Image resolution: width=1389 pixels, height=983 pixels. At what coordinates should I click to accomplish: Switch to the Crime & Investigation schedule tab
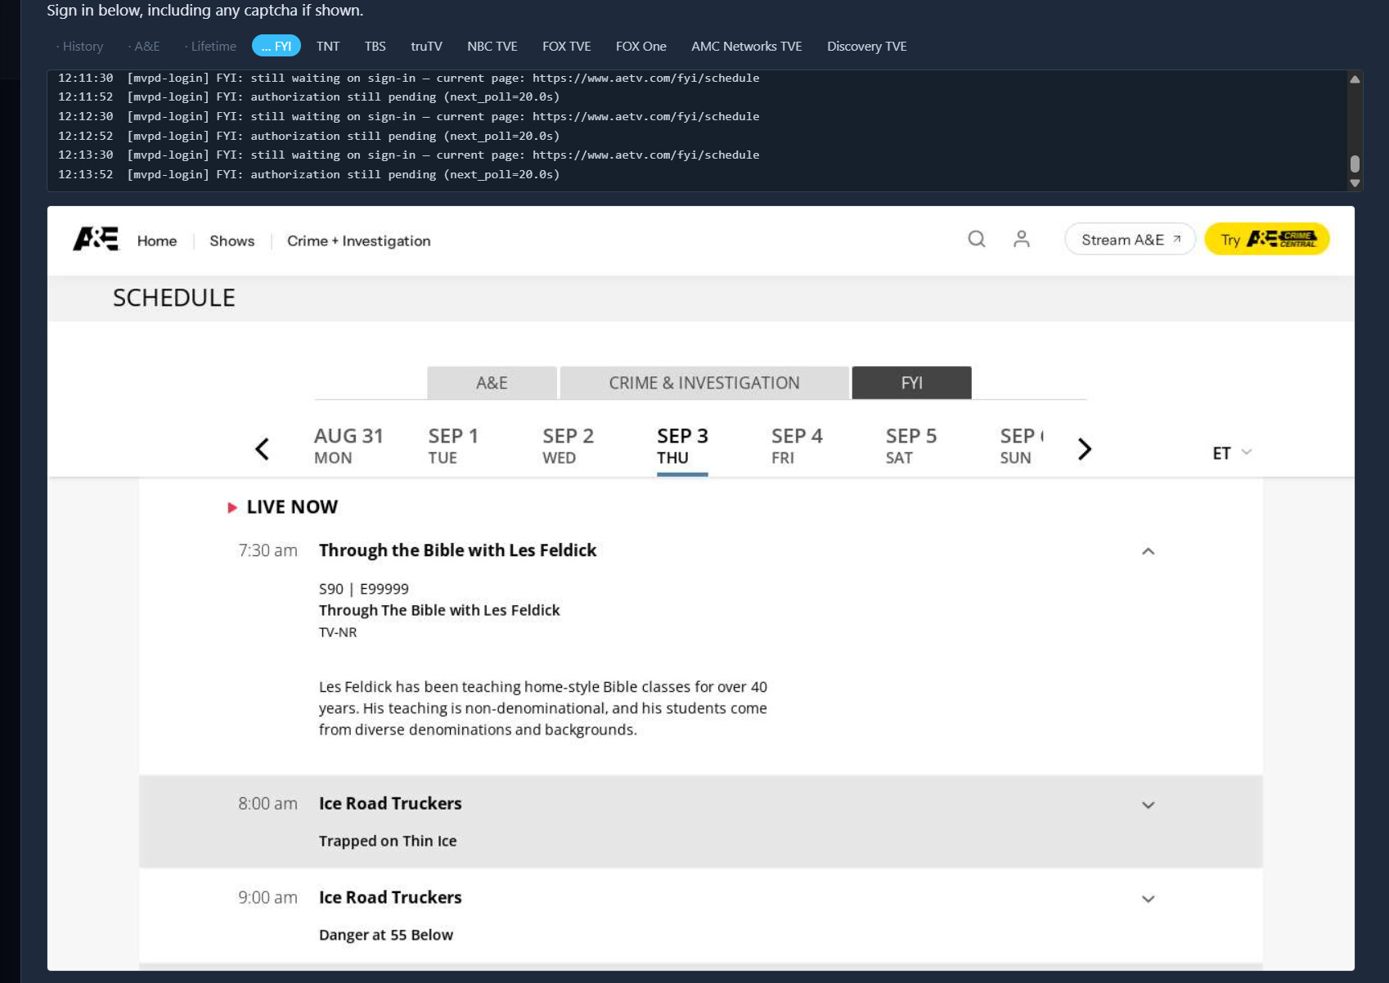[704, 383]
